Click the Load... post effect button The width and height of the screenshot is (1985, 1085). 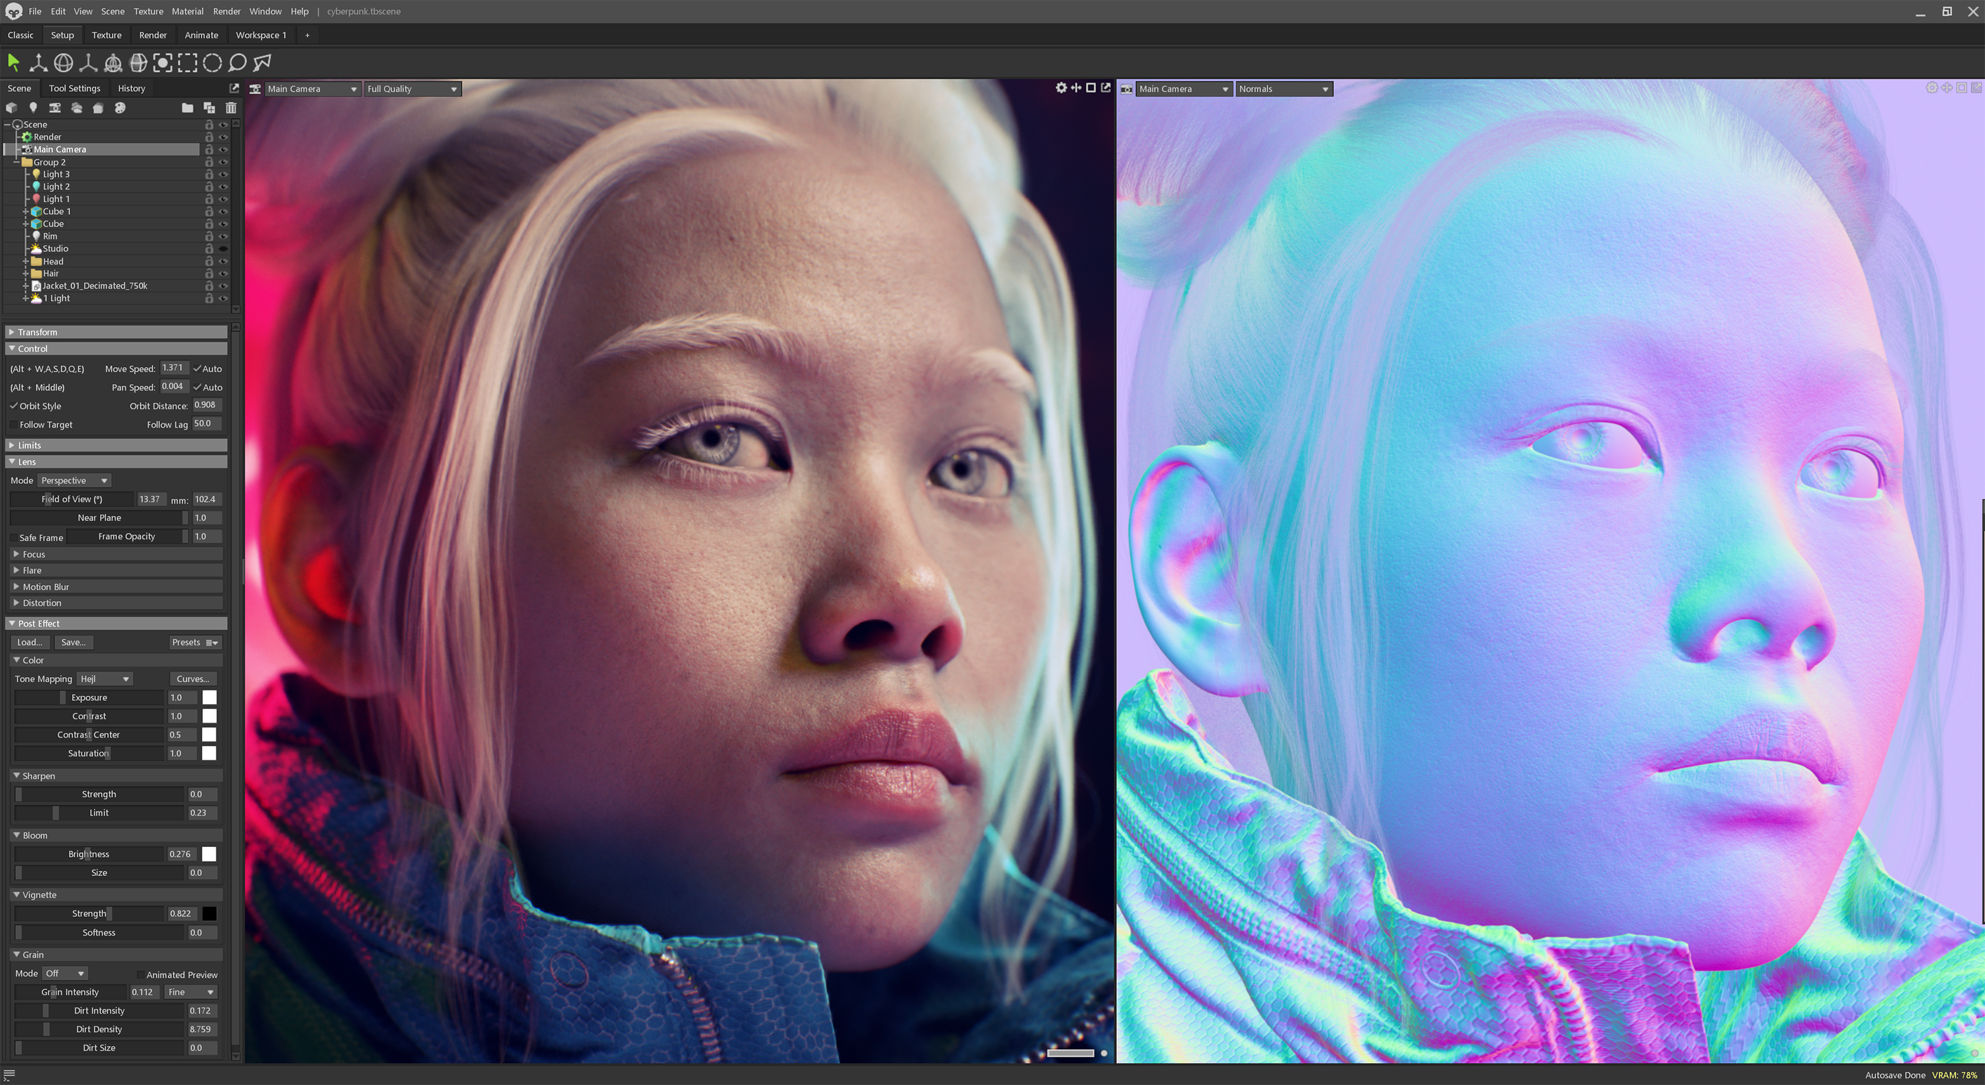pyautogui.click(x=30, y=642)
